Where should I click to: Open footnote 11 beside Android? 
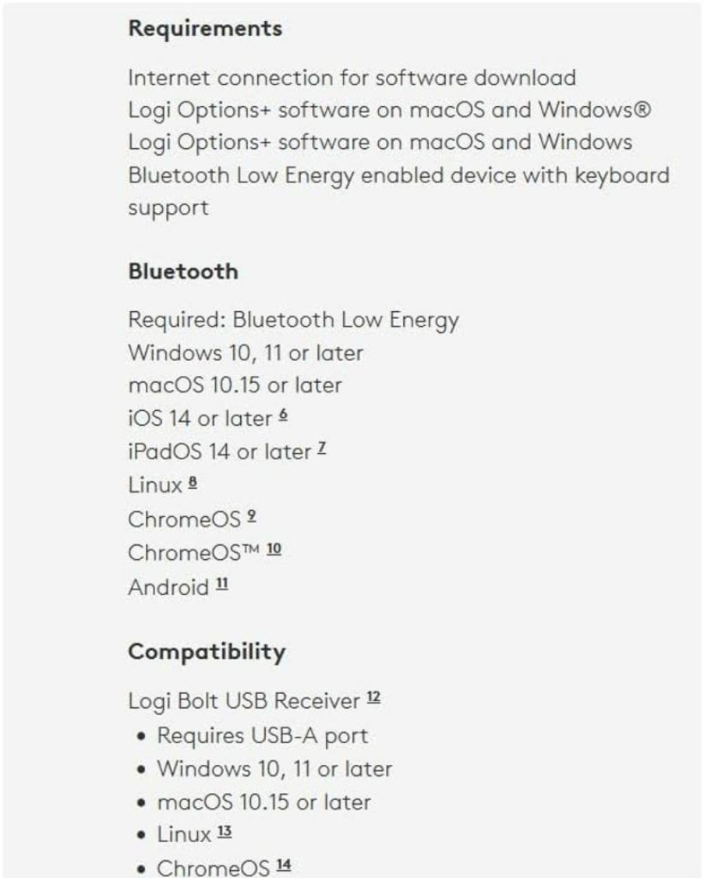221,584
